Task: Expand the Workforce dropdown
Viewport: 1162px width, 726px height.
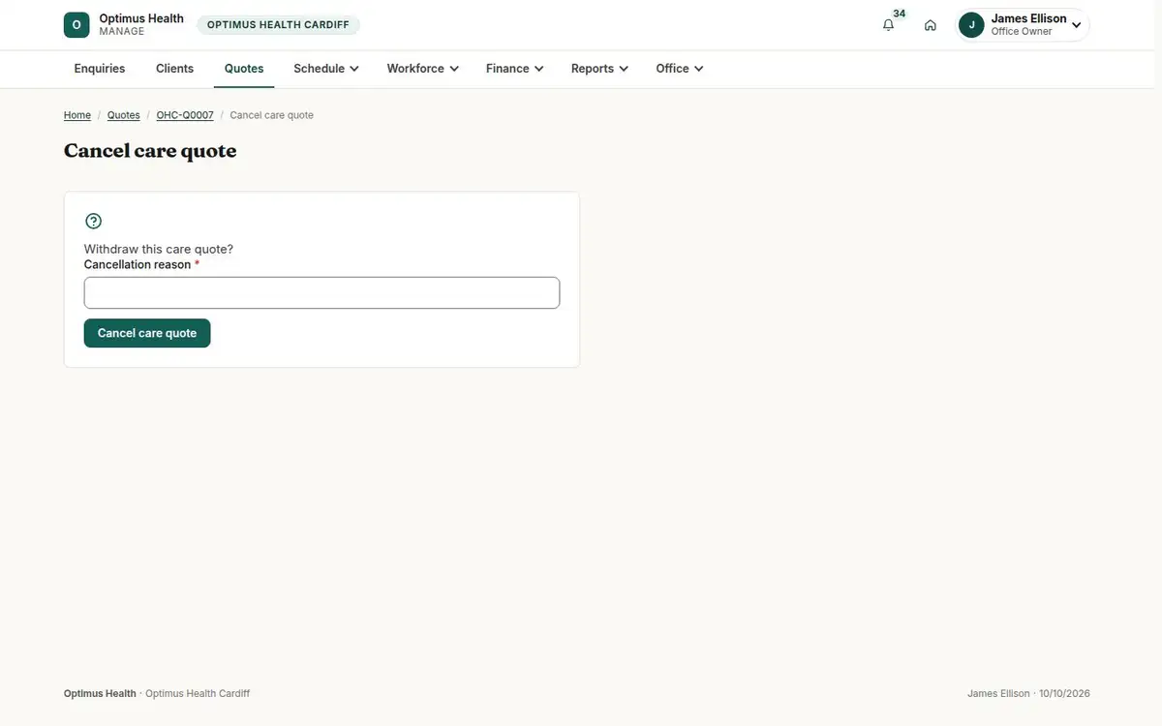Action: click(423, 69)
